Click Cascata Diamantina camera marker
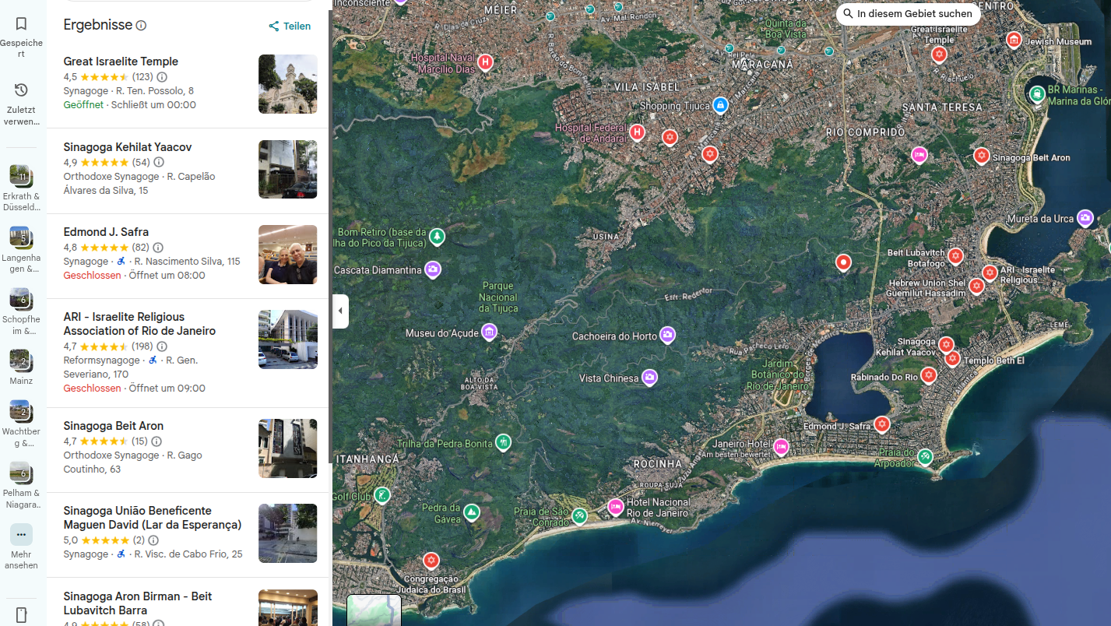The width and height of the screenshot is (1111, 626). 433,269
